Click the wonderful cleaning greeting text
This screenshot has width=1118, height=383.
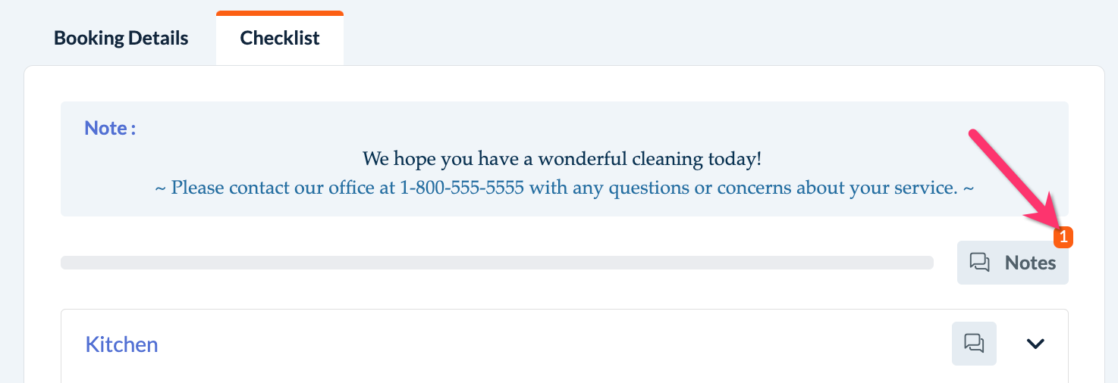562,159
